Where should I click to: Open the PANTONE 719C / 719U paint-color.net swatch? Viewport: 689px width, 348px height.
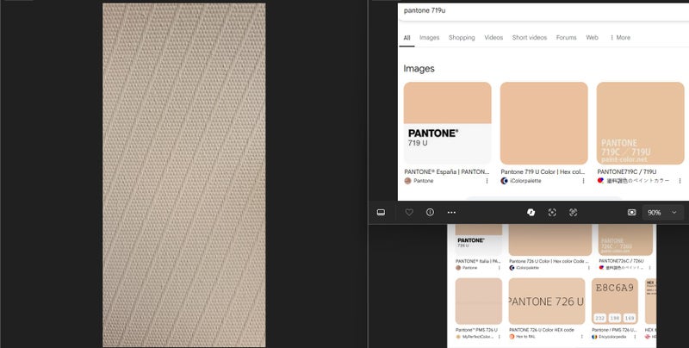[x=640, y=123]
